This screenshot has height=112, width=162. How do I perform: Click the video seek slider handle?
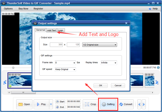(13, 68)
